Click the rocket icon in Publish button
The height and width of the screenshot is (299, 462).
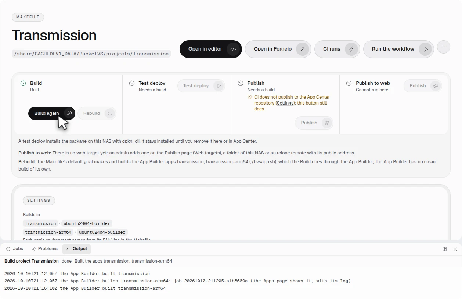[x=326, y=123]
